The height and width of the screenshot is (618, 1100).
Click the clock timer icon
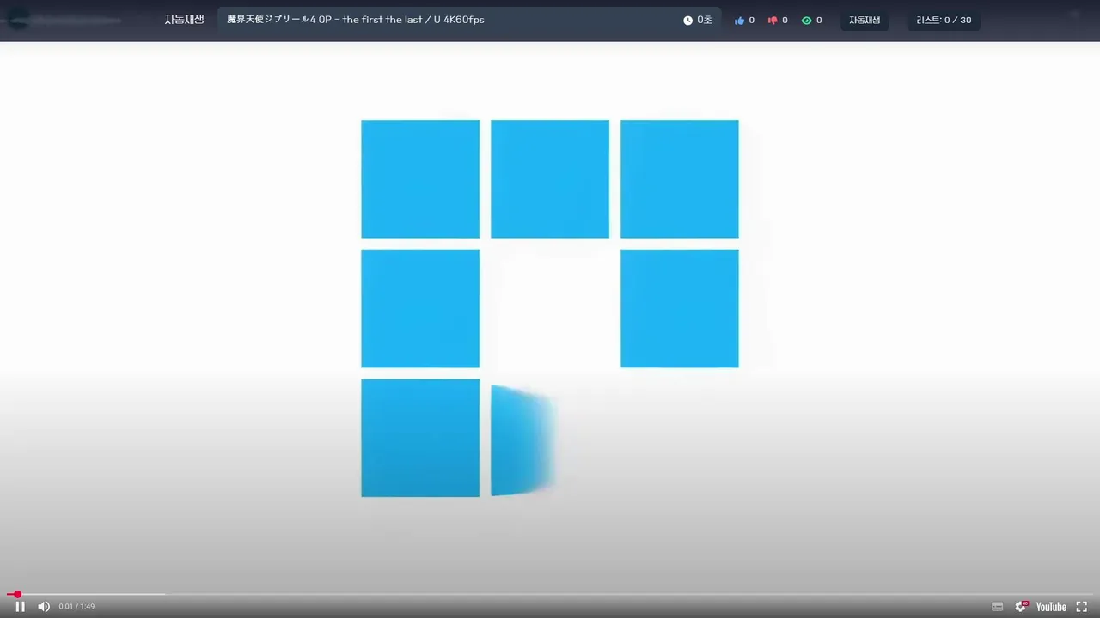point(687,21)
